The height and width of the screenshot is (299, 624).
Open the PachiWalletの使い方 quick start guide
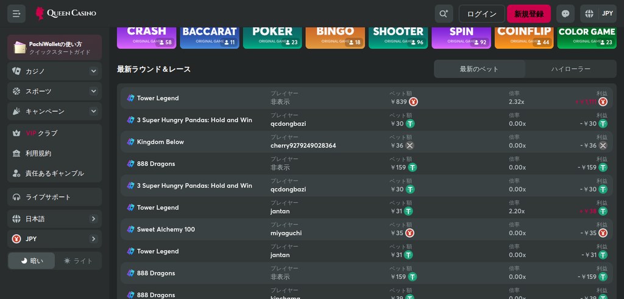click(x=54, y=47)
